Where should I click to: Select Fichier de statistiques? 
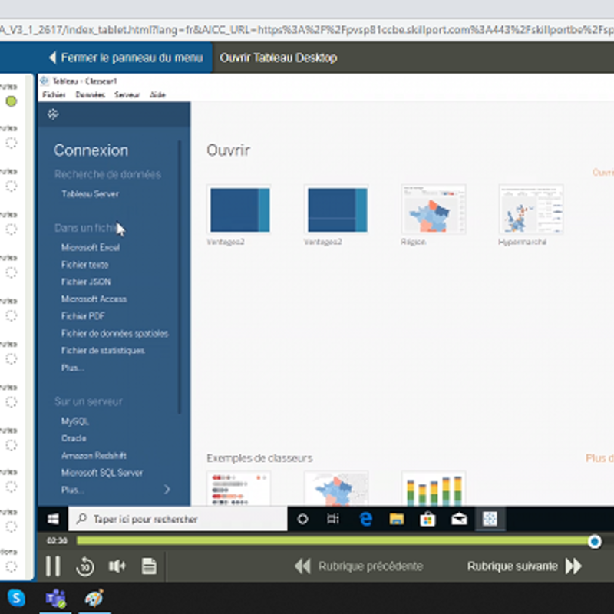[x=103, y=351]
